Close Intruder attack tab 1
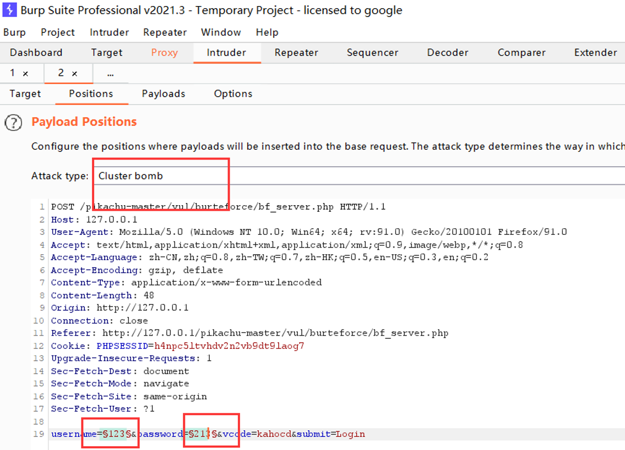Screen dimensions: 625x450 pyautogui.click(x=25, y=74)
